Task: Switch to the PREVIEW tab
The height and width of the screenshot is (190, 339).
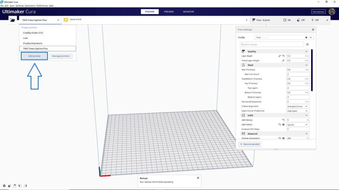Action: (169, 12)
